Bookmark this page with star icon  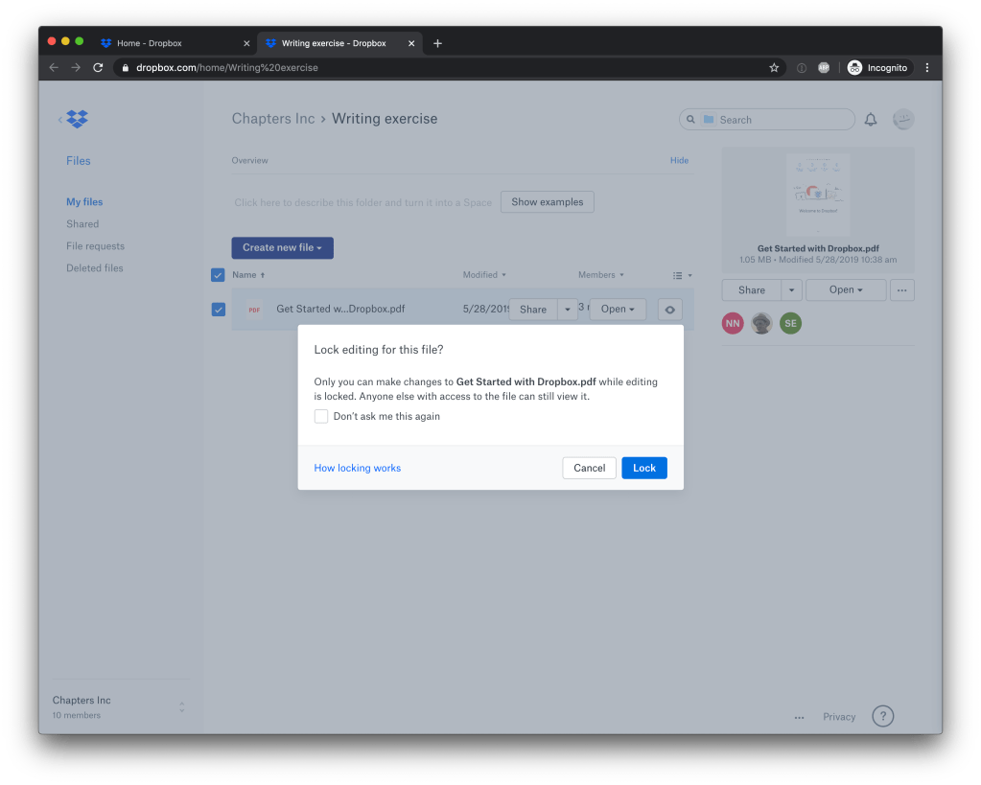click(774, 68)
